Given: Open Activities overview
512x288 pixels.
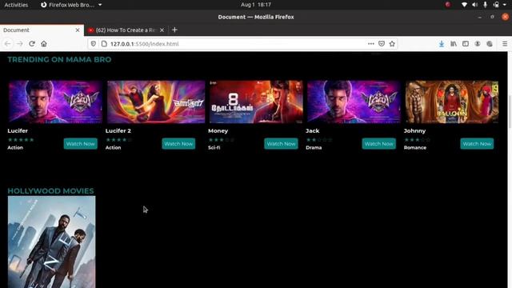Looking at the screenshot, I should click(x=16, y=5).
